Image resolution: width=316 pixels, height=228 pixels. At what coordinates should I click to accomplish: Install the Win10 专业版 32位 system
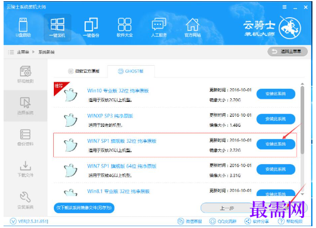[276, 94]
